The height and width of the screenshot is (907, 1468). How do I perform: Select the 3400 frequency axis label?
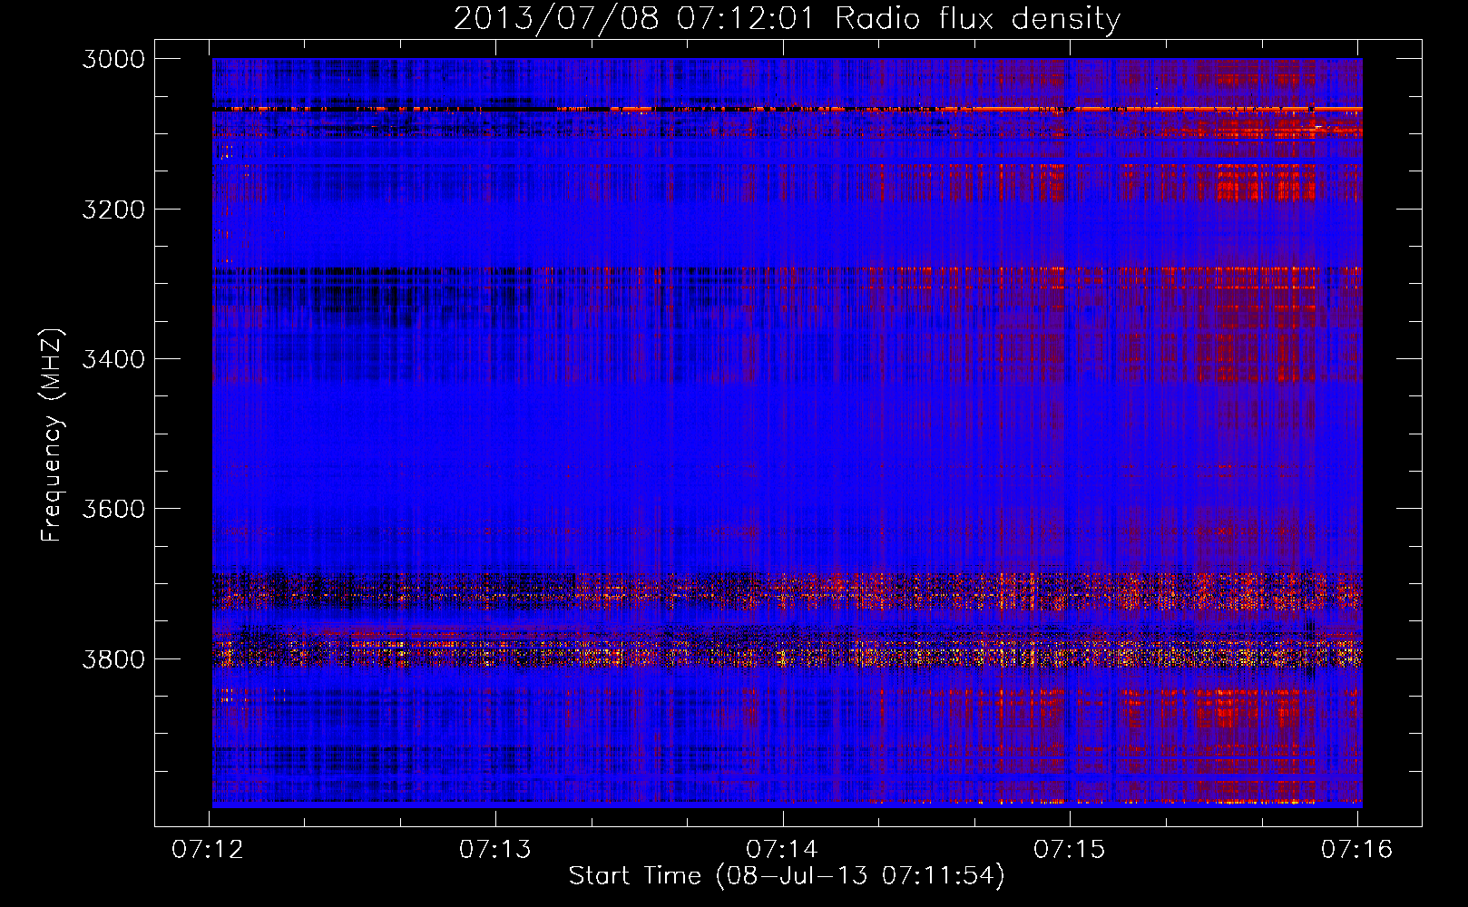click(x=113, y=359)
